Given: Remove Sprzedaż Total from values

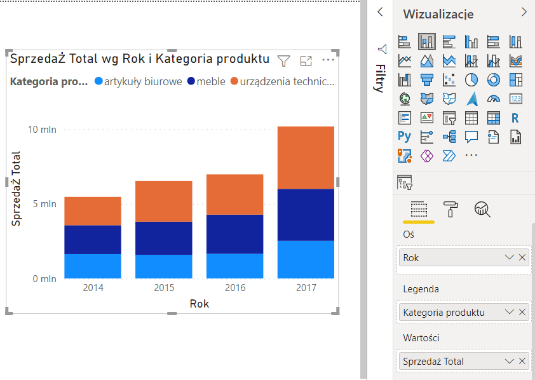Looking at the screenshot, I should pos(522,361).
